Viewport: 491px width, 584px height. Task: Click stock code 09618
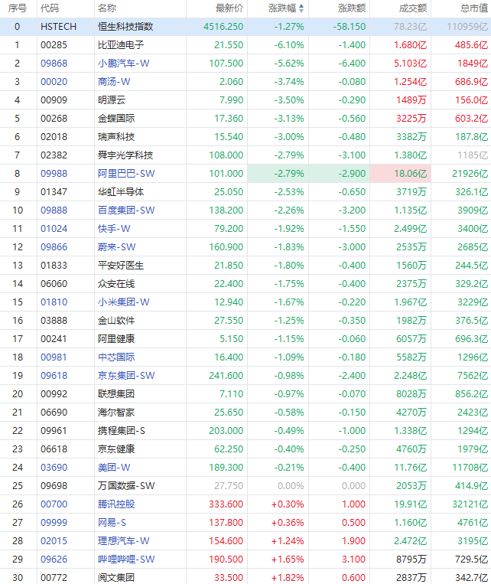54,375
